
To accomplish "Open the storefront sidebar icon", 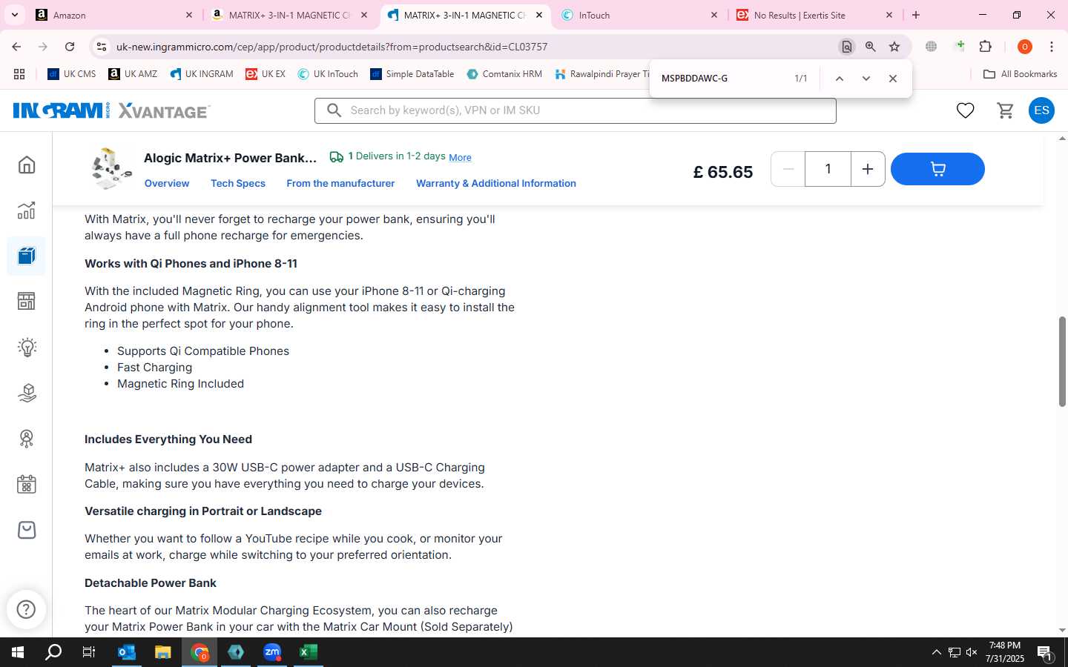I will pyautogui.click(x=27, y=302).
